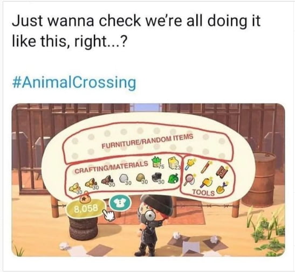Choose the iron nugget stack
This screenshot has height=272, width=295.
157,177
